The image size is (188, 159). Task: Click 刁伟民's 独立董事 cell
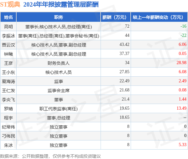(x=59, y=136)
